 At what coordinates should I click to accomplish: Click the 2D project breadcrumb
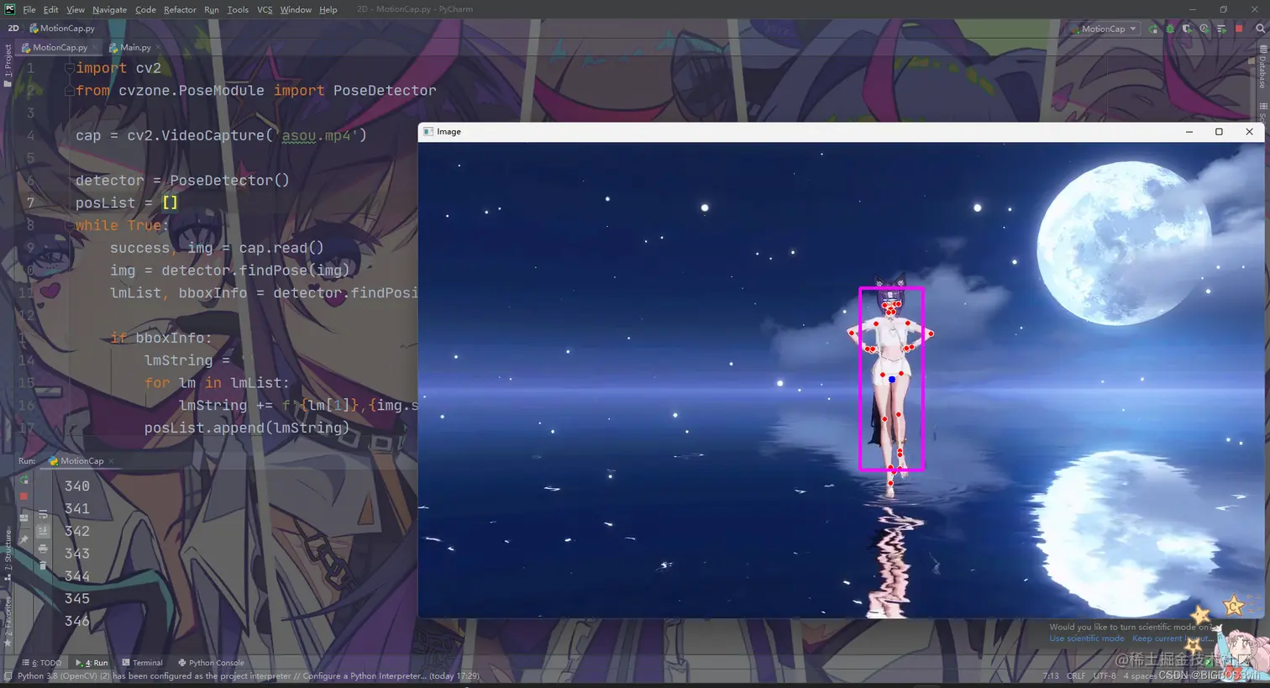click(x=13, y=29)
